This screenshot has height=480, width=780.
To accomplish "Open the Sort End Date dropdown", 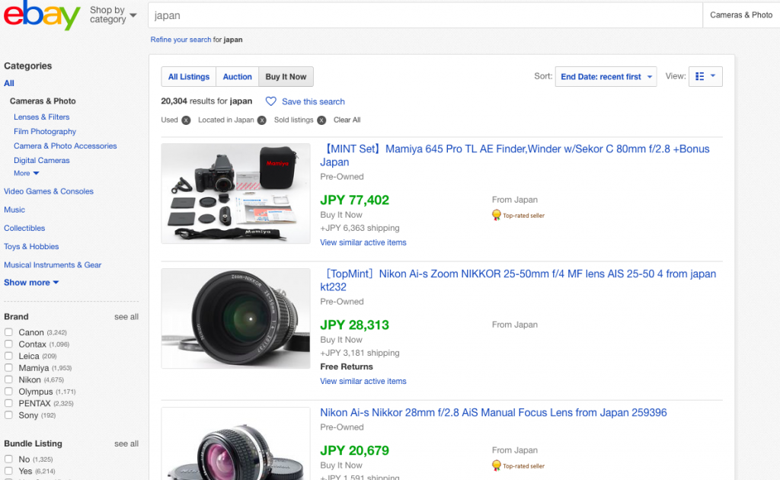I will pos(606,77).
